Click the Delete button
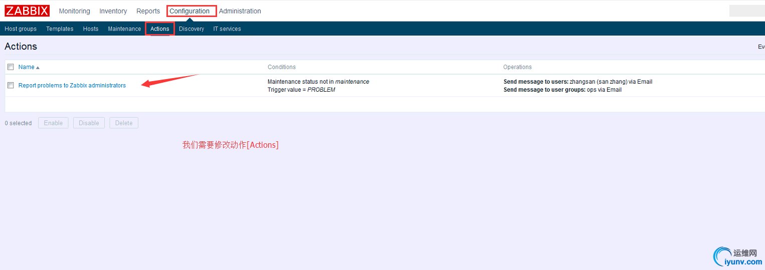Viewport: 765px width, 270px height. click(124, 123)
